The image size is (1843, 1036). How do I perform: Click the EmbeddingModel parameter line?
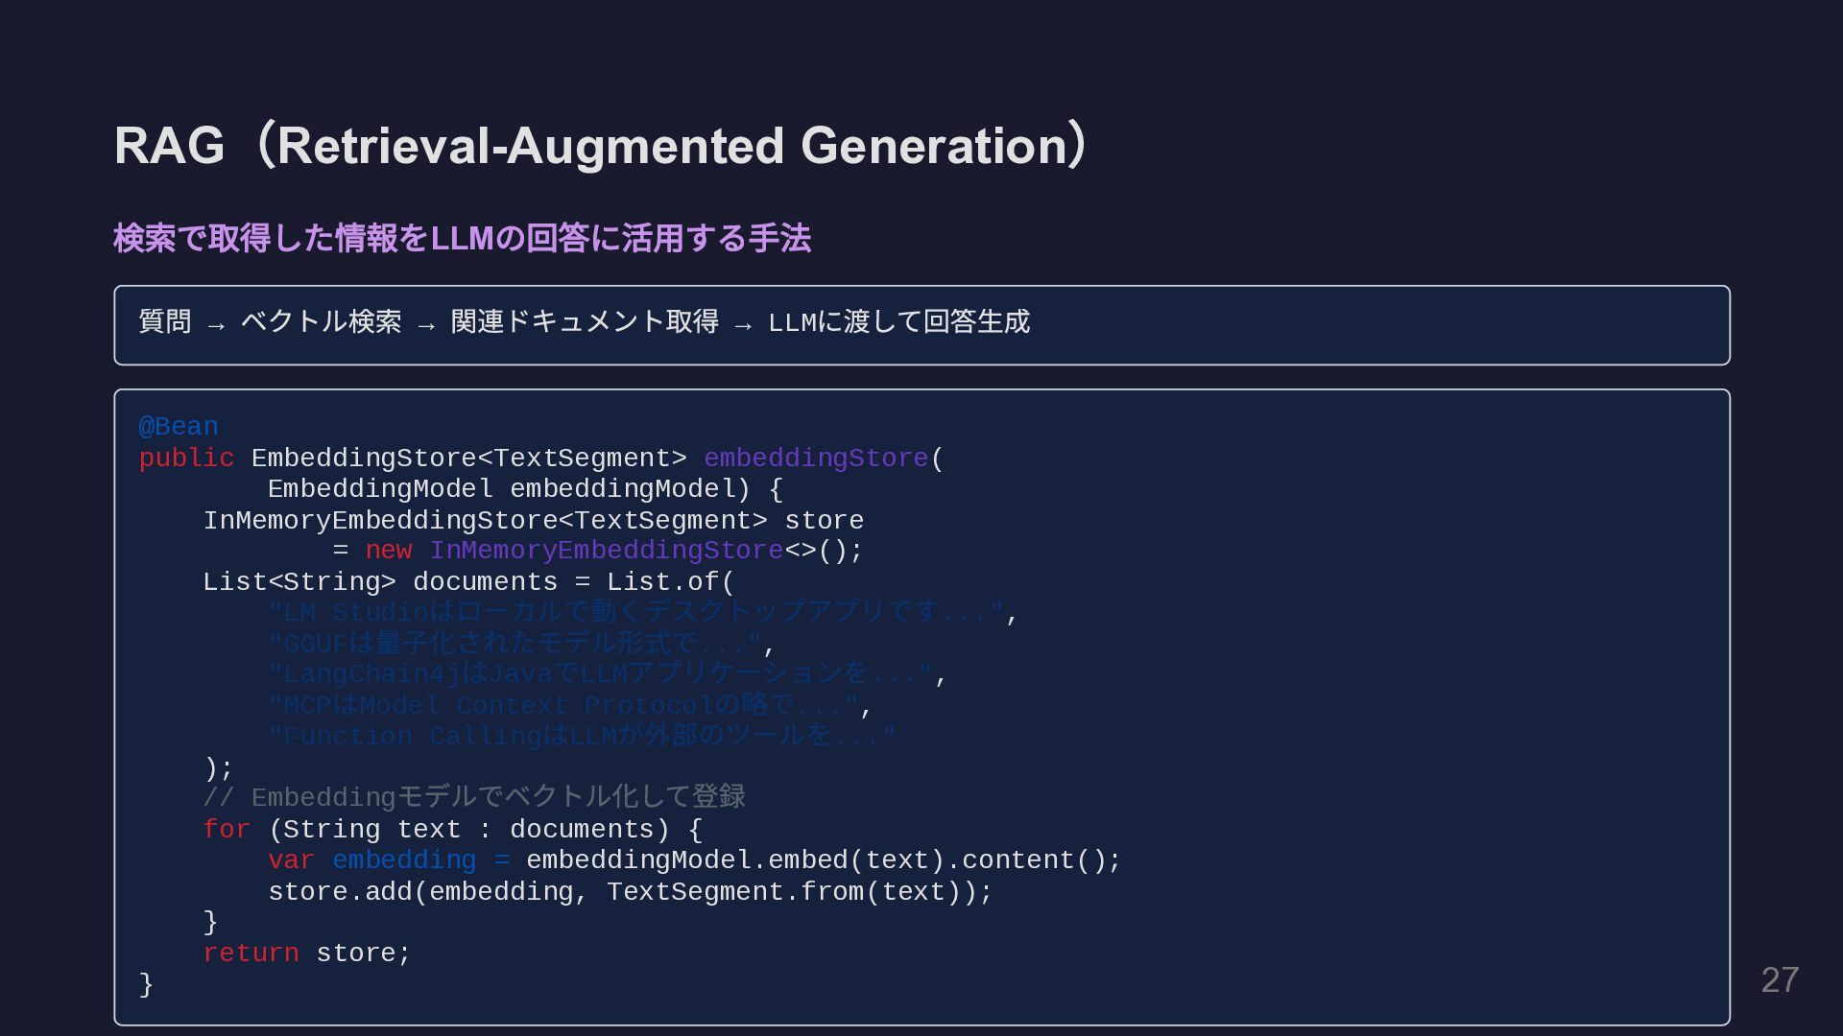coord(524,489)
